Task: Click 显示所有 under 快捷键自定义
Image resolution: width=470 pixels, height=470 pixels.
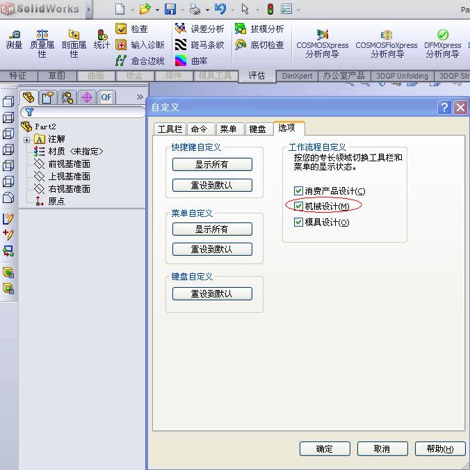Action: point(212,164)
